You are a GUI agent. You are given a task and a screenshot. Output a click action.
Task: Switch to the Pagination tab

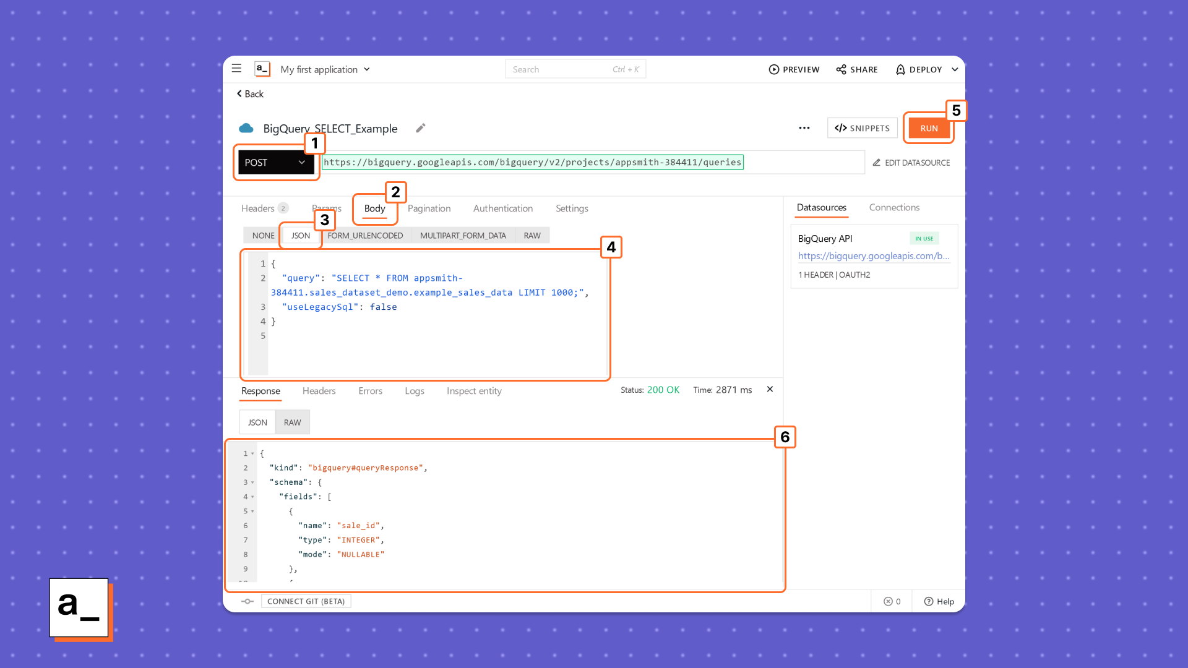(x=429, y=208)
